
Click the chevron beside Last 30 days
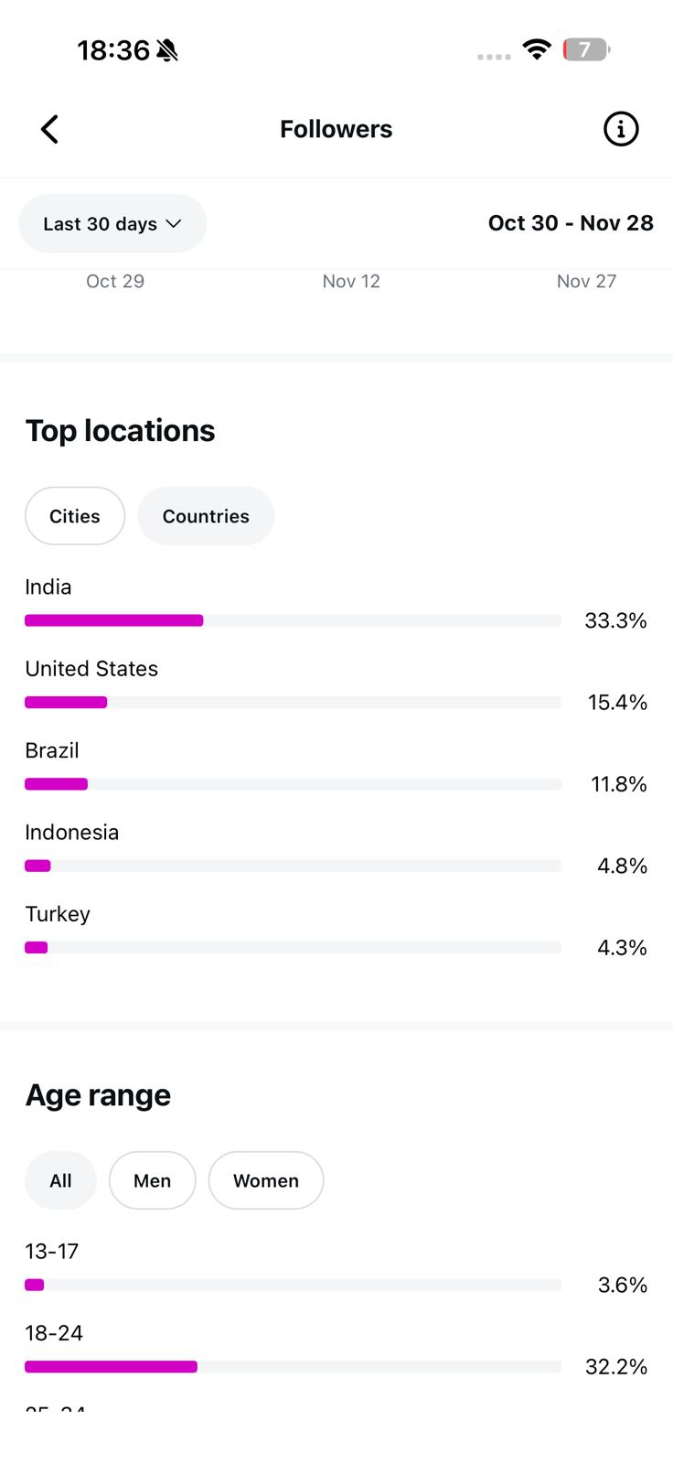174,223
